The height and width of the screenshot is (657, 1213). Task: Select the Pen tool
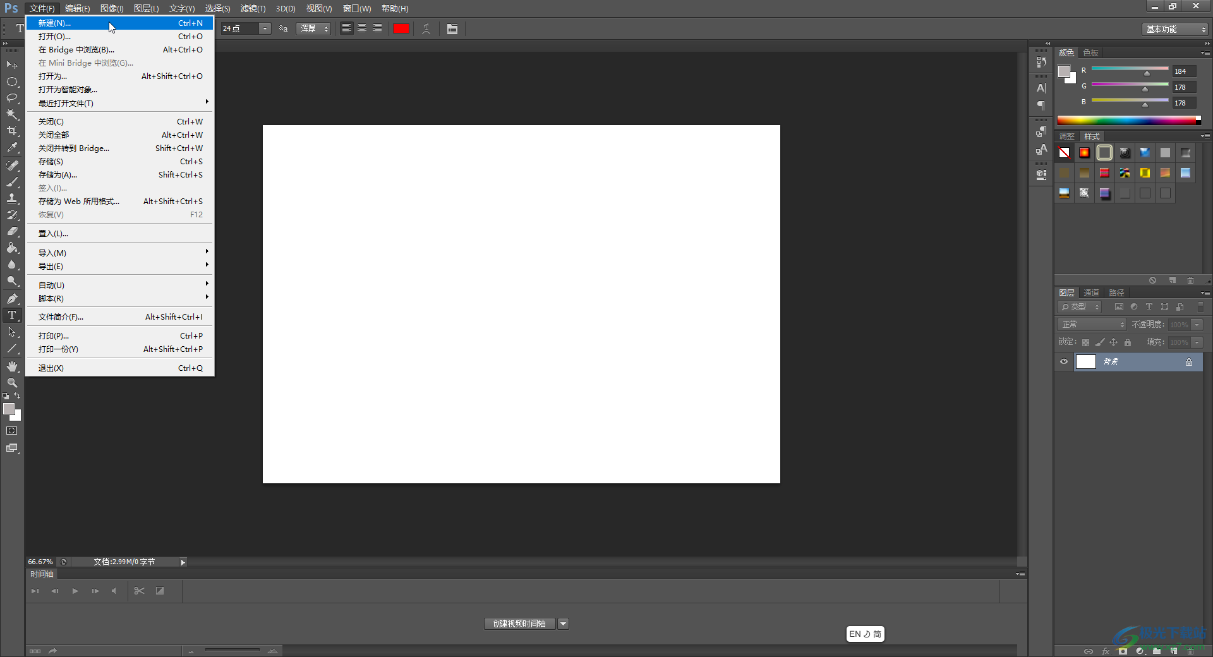pos(12,299)
